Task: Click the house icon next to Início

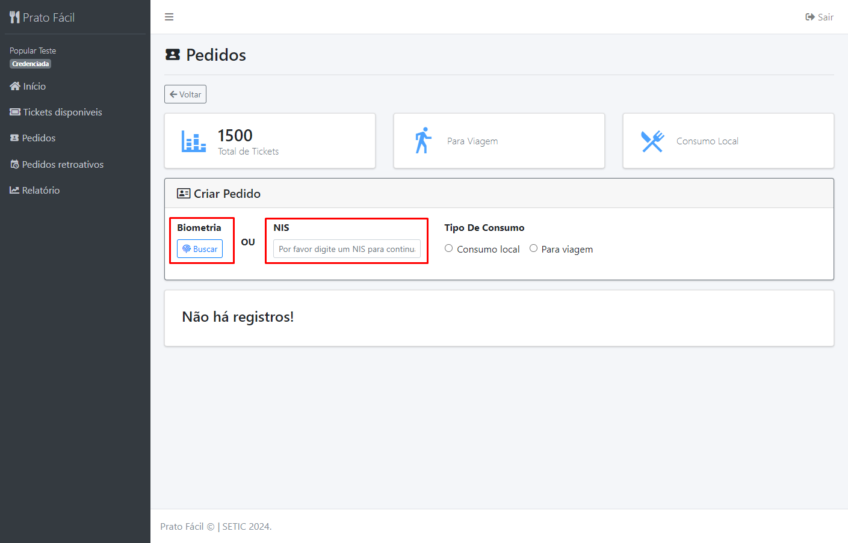Action: (15, 86)
